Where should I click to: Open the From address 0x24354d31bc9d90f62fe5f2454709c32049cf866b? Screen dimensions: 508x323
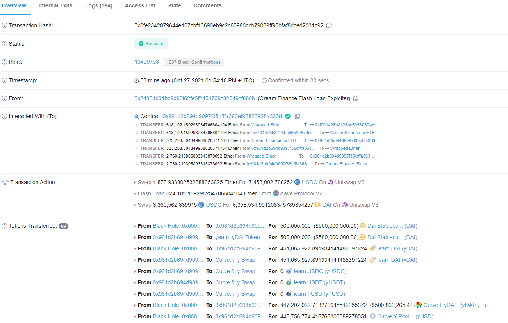[x=195, y=98]
